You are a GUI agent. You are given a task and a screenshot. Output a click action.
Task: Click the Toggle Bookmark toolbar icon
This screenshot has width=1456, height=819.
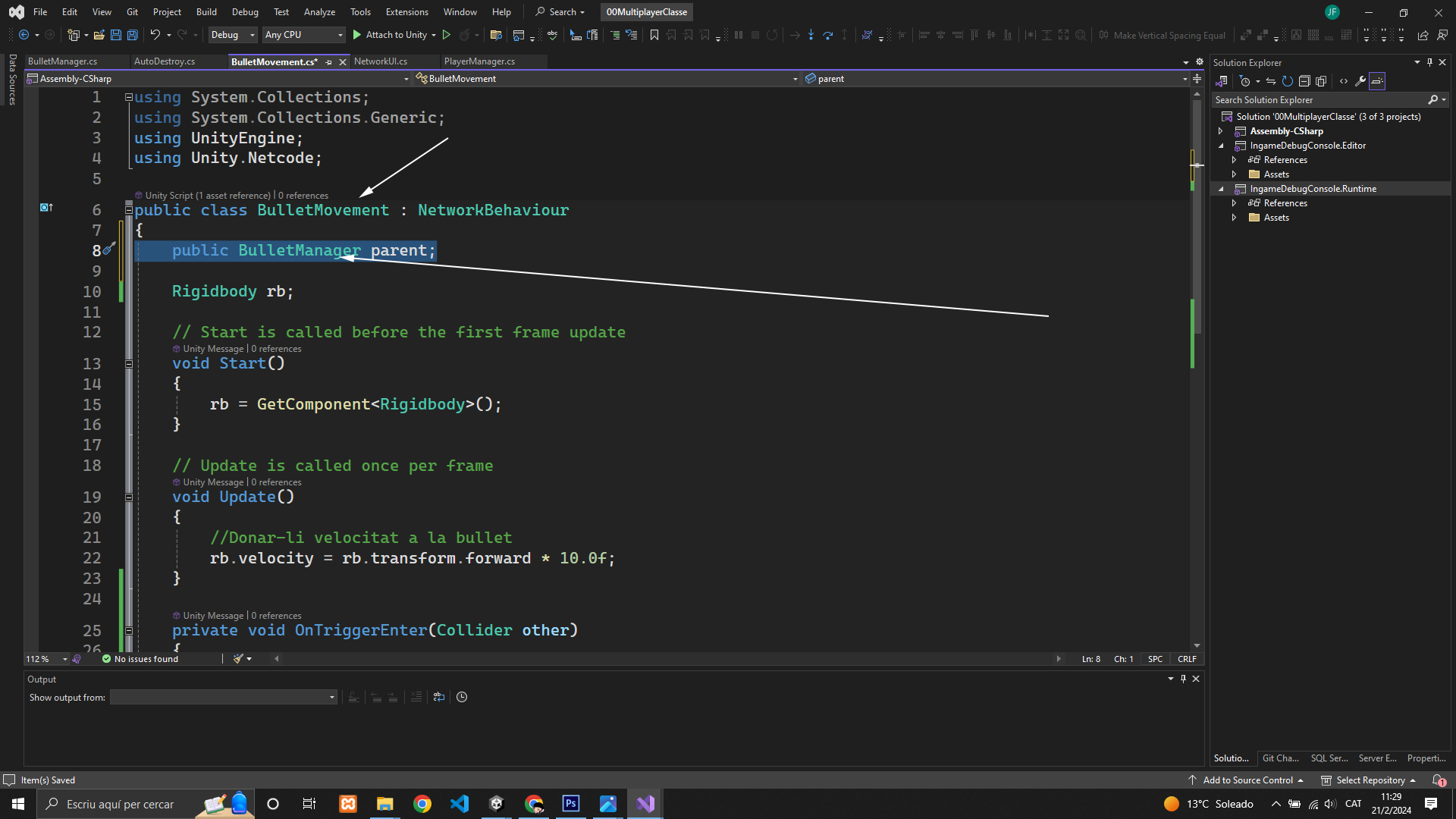pyautogui.click(x=654, y=35)
